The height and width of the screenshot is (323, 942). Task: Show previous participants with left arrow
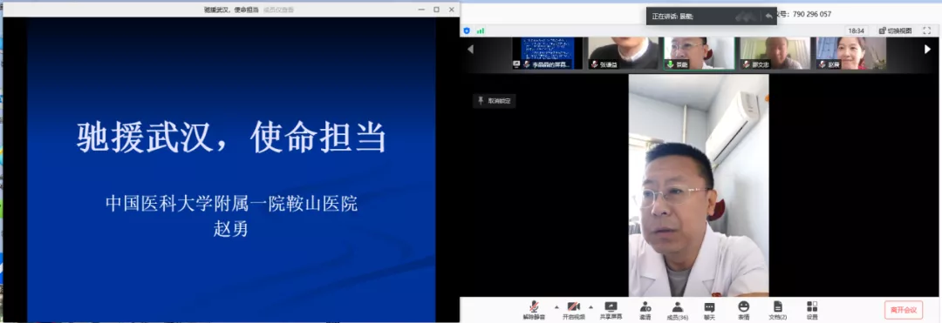470,50
